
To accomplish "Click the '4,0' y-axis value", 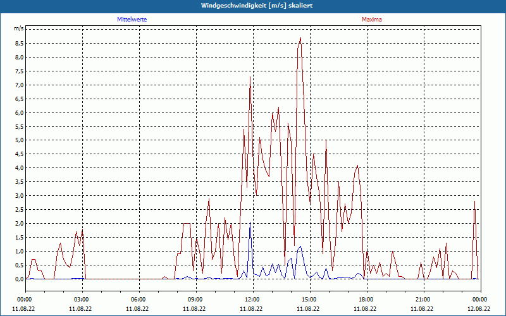I will click(x=19, y=168).
